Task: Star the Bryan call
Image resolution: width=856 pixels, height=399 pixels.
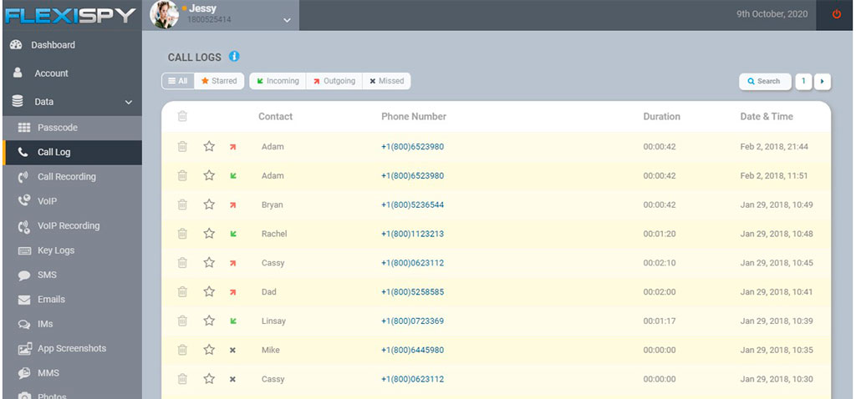Action: pyautogui.click(x=209, y=205)
